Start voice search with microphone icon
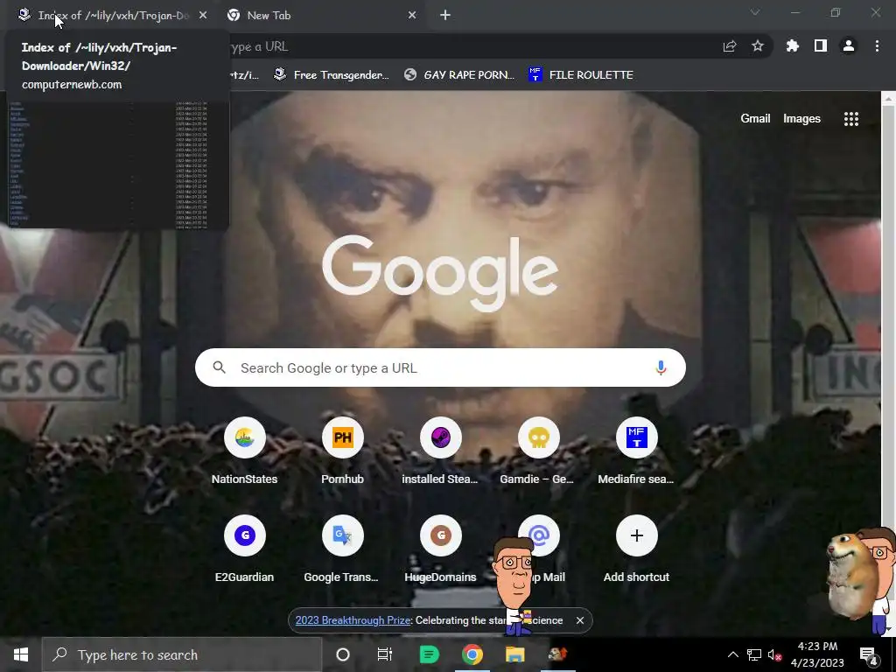The image size is (896, 672). pyautogui.click(x=661, y=368)
